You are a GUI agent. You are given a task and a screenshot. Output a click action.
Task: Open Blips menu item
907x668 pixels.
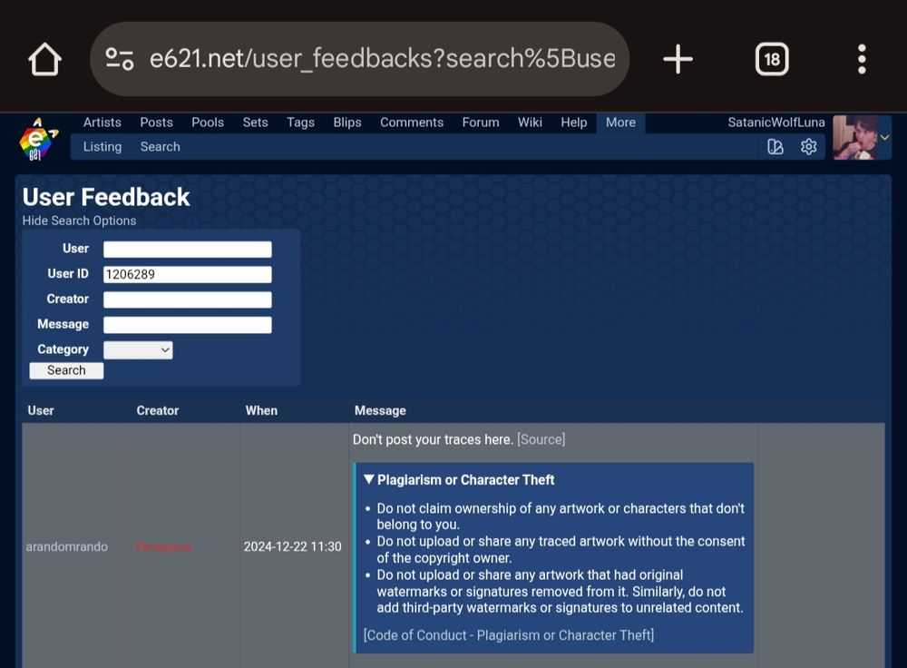pos(347,123)
